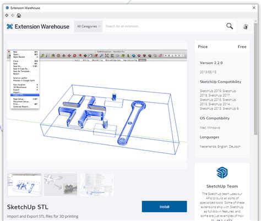
Task: Click the Extension Warehouse logo
Action: pyautogui.click(x=38, y=26)
